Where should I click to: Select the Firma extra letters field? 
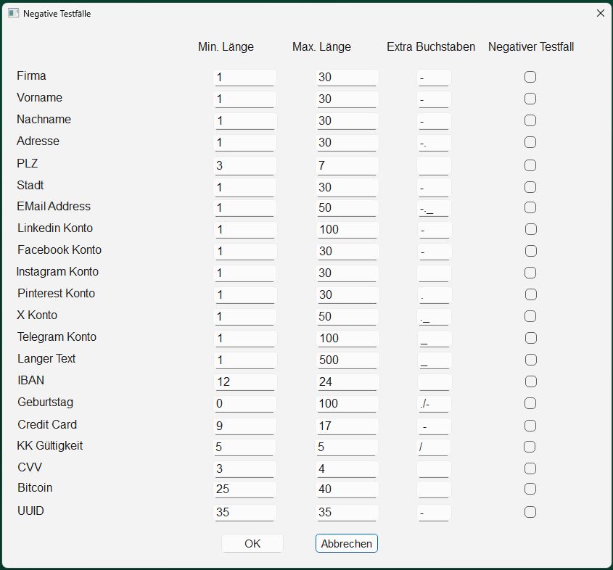[x=434, y=78]
